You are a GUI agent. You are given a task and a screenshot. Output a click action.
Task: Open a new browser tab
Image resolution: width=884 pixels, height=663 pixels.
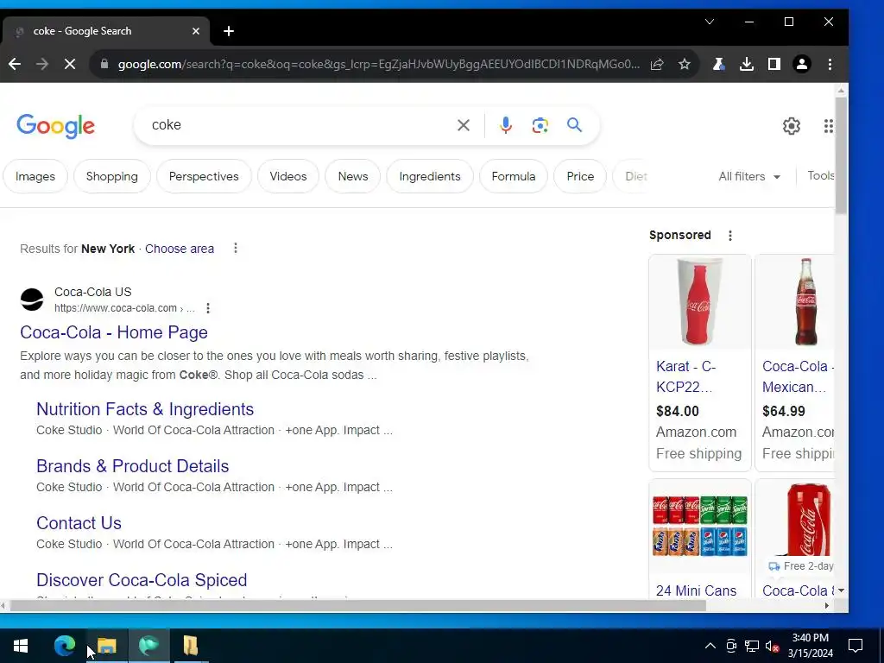tap(228, 31)
